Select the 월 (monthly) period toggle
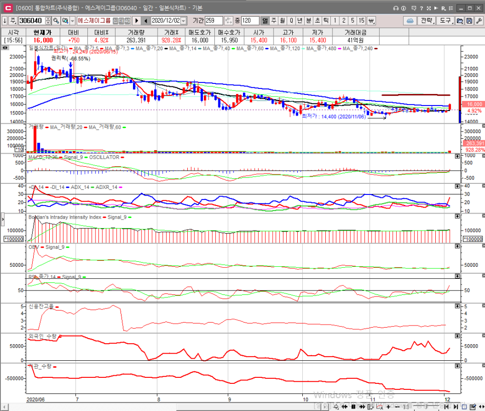Image resolution: width=485 pixels, height=411 pixels. (282, 21)
